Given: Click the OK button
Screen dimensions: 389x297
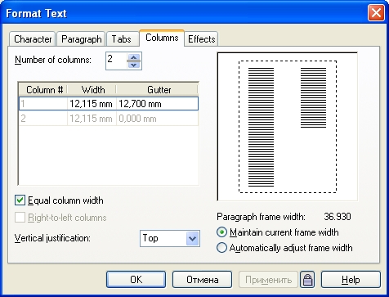Looking at the screenshot, I should [136, 279].
